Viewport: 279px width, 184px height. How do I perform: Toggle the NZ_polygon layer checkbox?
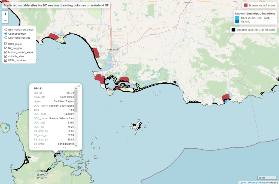point(6,48)
